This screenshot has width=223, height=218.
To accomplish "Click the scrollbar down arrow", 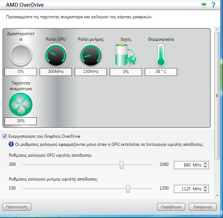I will click(217, 196).
